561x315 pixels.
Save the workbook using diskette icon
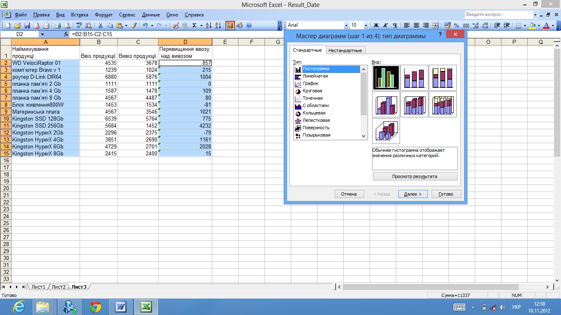[x=27, y=25]
